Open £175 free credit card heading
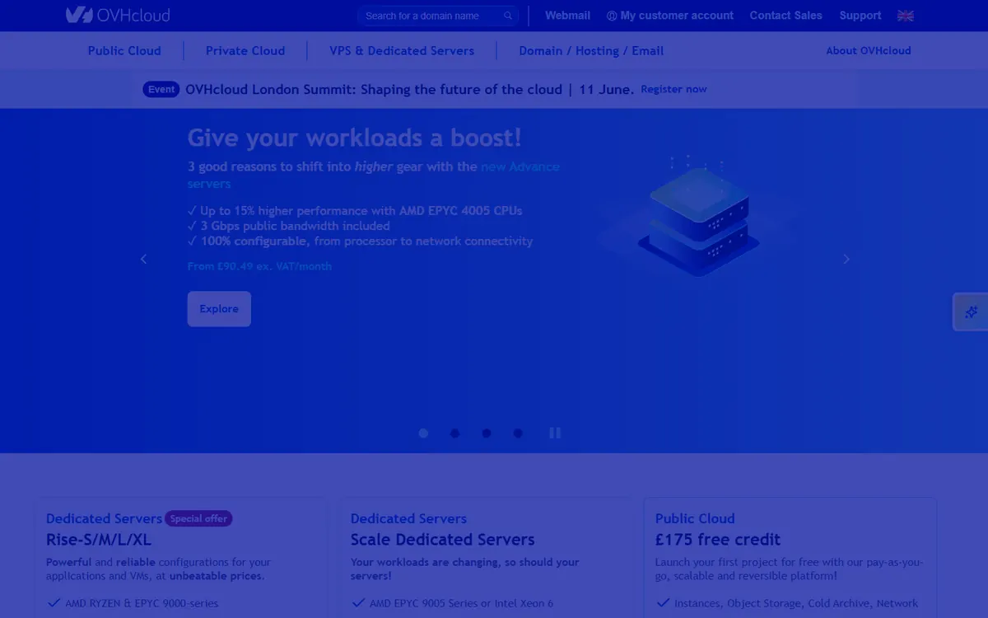Screen dimensions: 988x618 click(718, 540)
